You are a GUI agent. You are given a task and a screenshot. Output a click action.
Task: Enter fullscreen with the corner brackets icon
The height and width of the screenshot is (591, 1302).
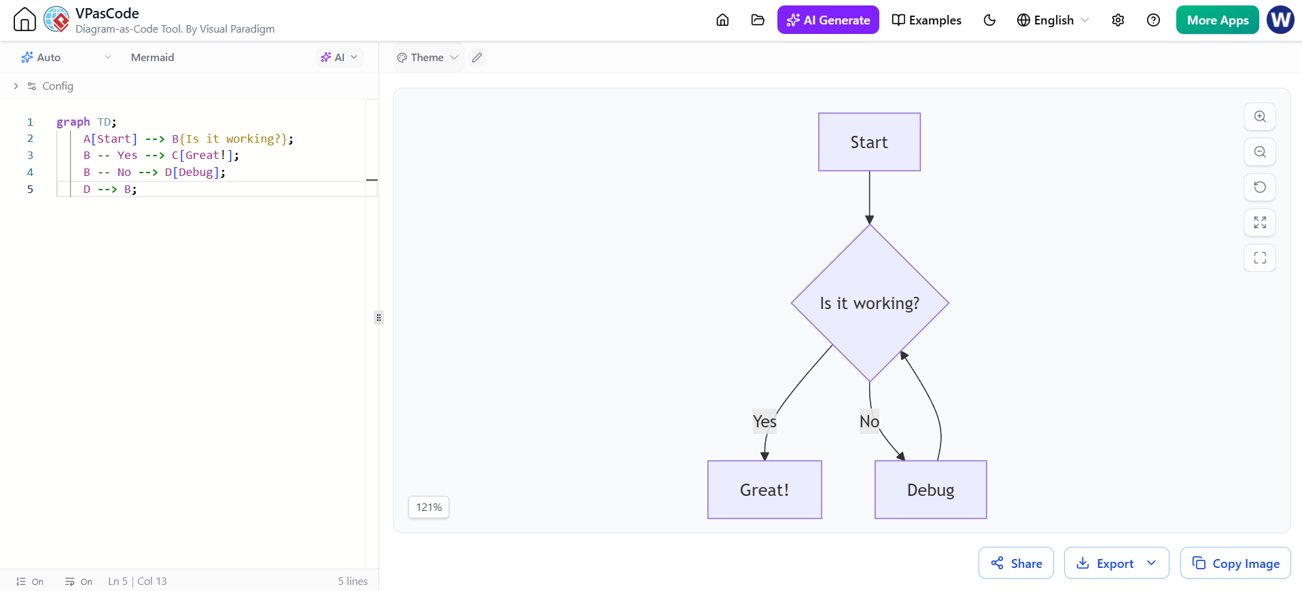click(1260, 257)
